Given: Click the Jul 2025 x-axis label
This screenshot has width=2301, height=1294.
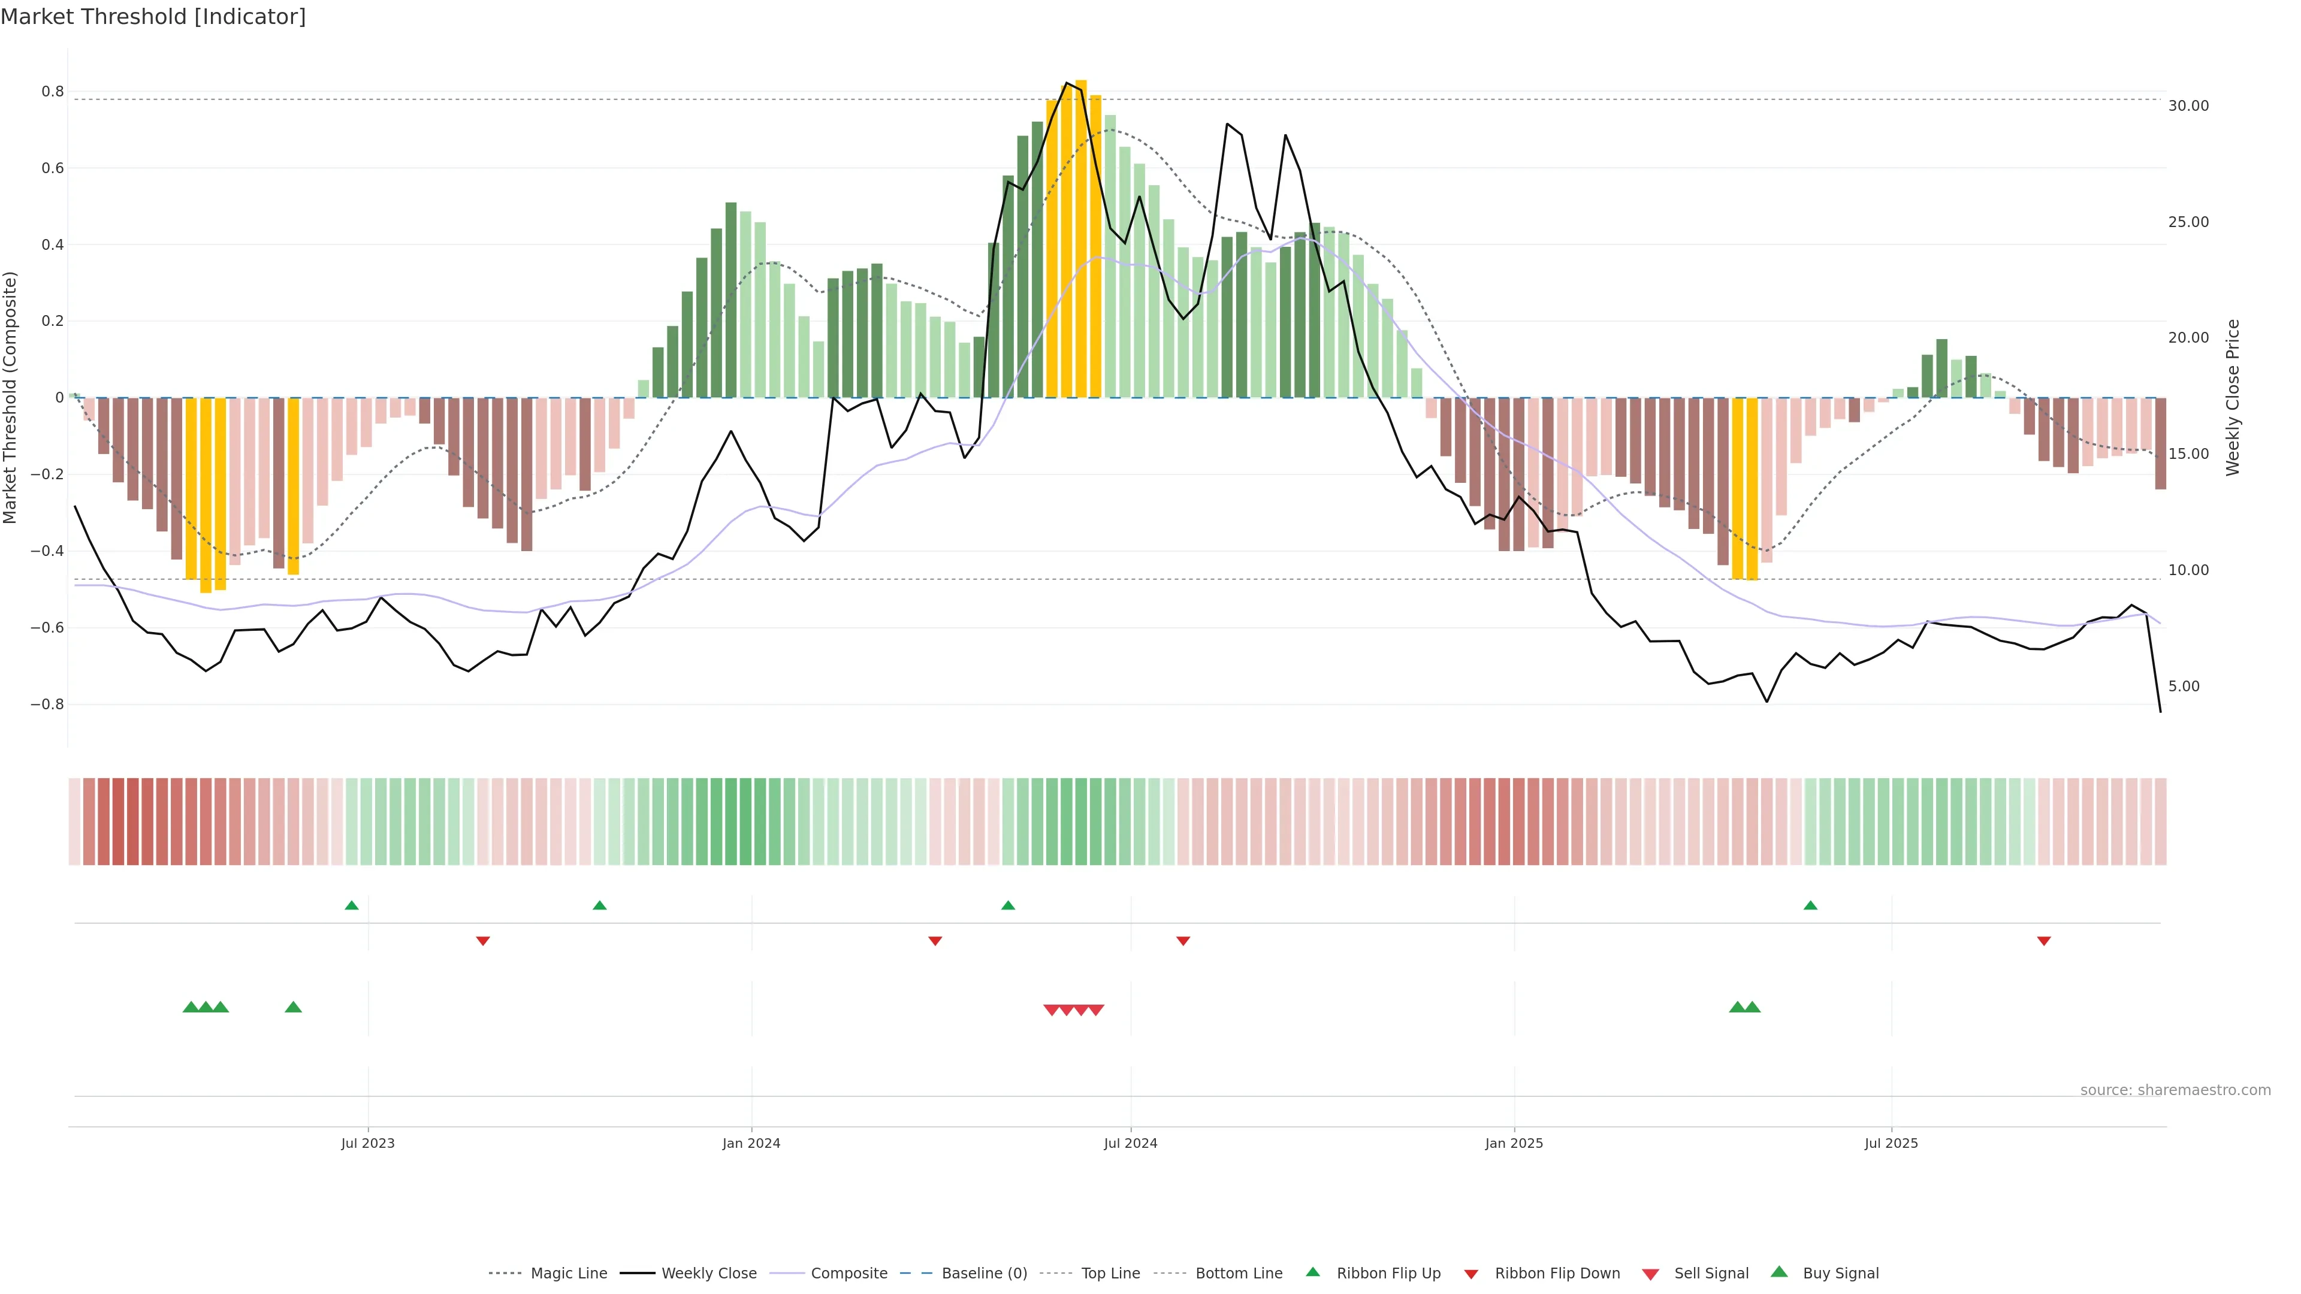Looking at the screenshot, I should coord(1891,1143).
